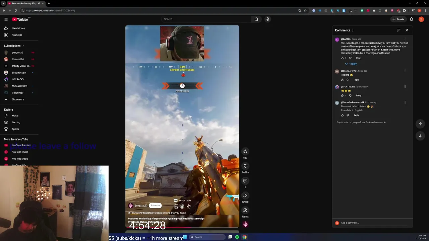The height and width of the screenshot is (241, 429).
Task: Share the Short
Action: coord(245,195)
